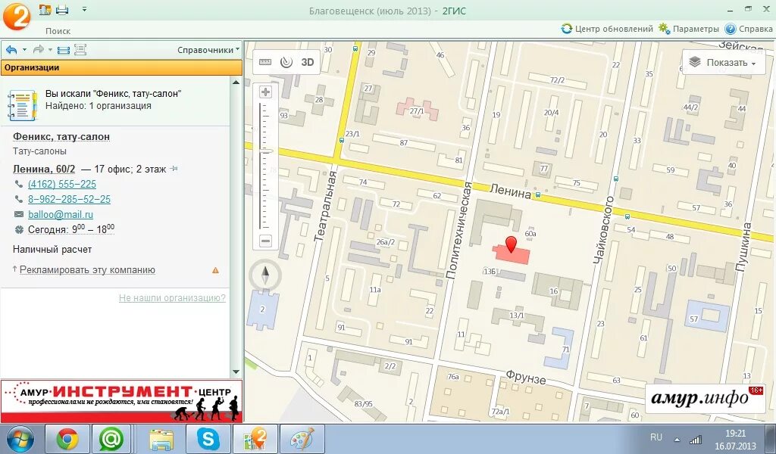
Task: Click building 27/1 on the map
Action: tap(418, 110)
